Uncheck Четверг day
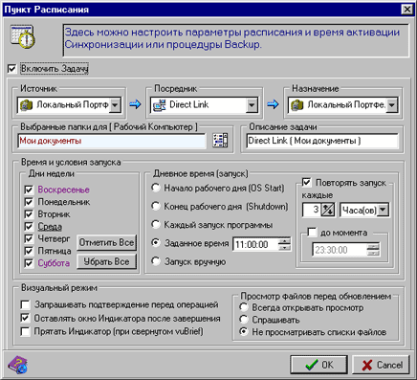This screenshot has width=417, height=380. click(x=29, y=238)
